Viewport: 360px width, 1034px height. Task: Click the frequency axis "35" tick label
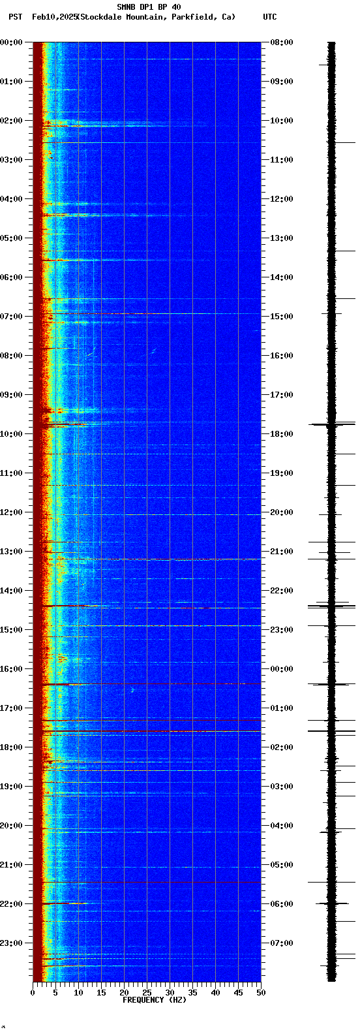(192, 993)
